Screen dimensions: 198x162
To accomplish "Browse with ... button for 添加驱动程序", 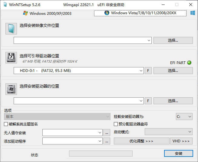I will [107, 141].
